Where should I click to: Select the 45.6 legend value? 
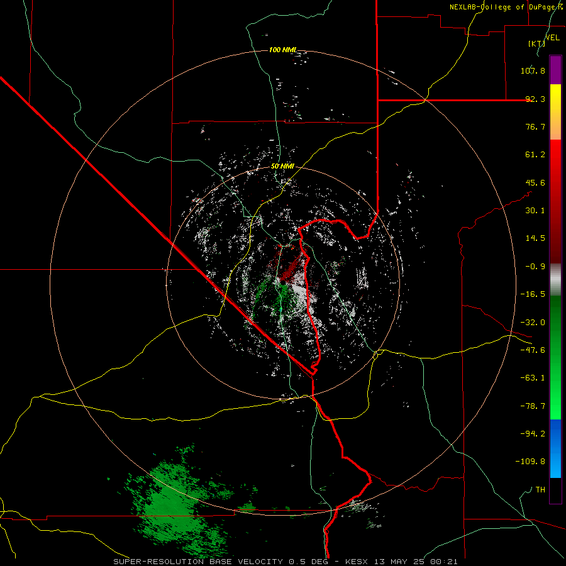(x=535, y=182)
